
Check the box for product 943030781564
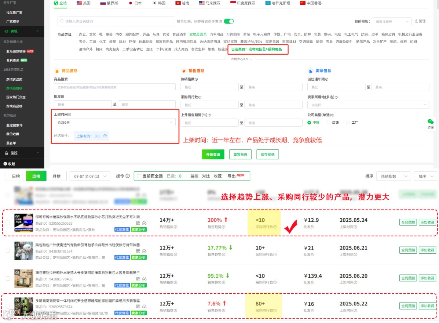coord(8,251)
